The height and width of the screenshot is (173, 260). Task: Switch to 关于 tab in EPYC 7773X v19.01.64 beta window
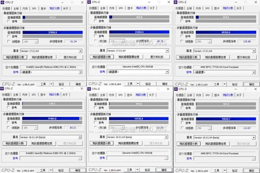click(x=239, y=95)
